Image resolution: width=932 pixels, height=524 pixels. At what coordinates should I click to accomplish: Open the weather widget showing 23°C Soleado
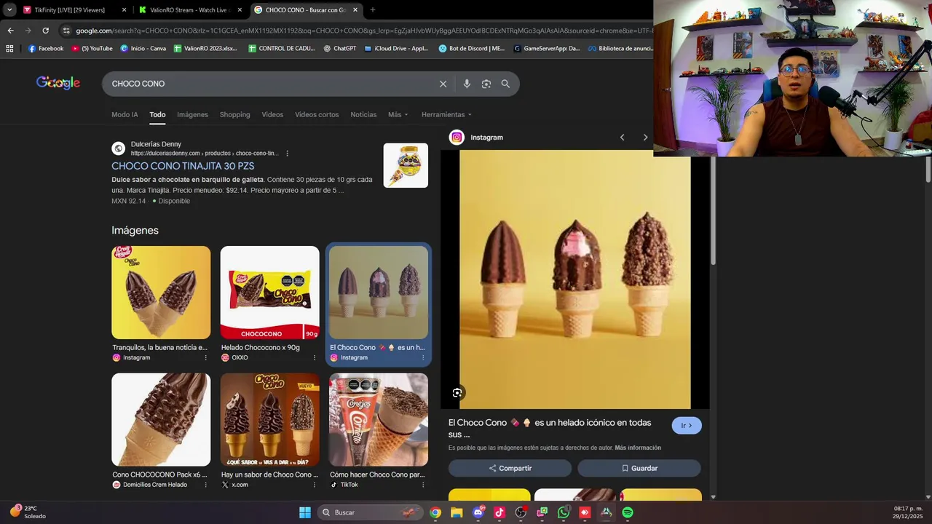[28, 512]
